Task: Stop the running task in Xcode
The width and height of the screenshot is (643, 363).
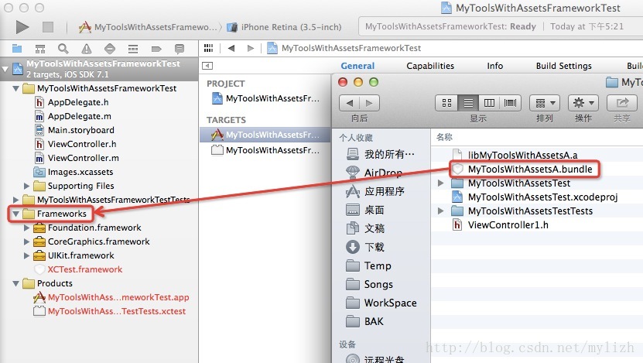Action: 48,27
